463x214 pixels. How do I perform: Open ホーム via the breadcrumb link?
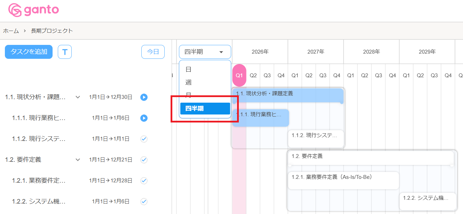click(11, 31)
